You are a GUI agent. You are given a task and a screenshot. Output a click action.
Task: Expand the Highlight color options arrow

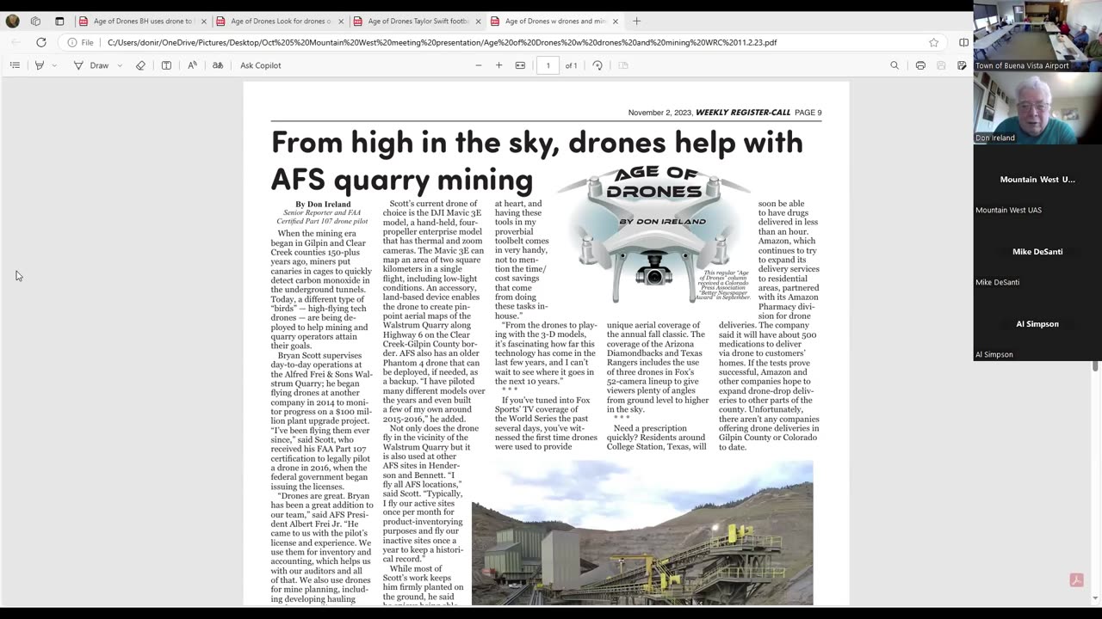pos(54,65)
